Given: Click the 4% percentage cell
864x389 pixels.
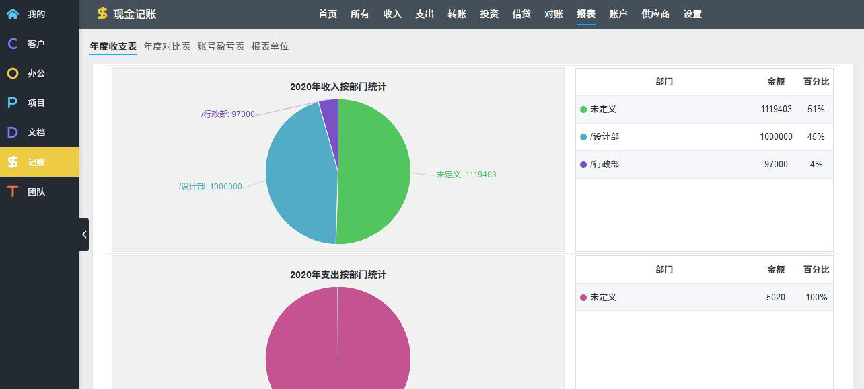Looking at the screenshot, I should 816,165.
